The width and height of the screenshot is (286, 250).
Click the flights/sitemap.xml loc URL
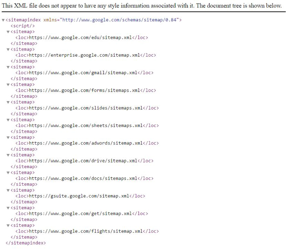[86, 231]
